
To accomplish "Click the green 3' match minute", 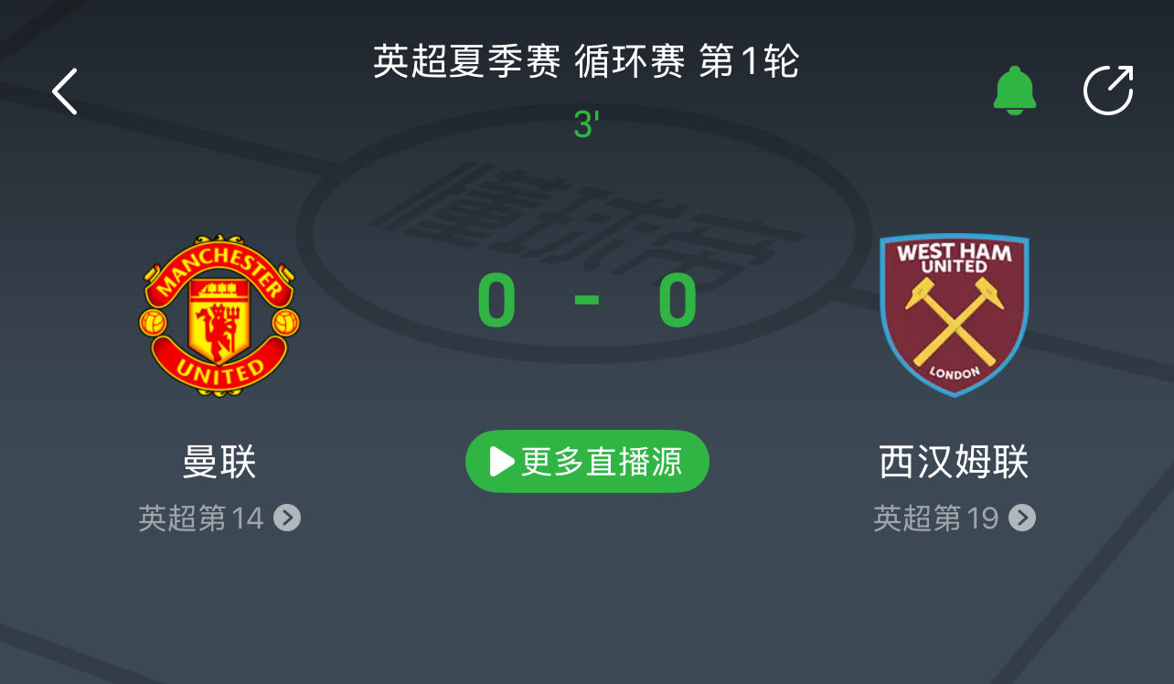I will pos(585,125).
